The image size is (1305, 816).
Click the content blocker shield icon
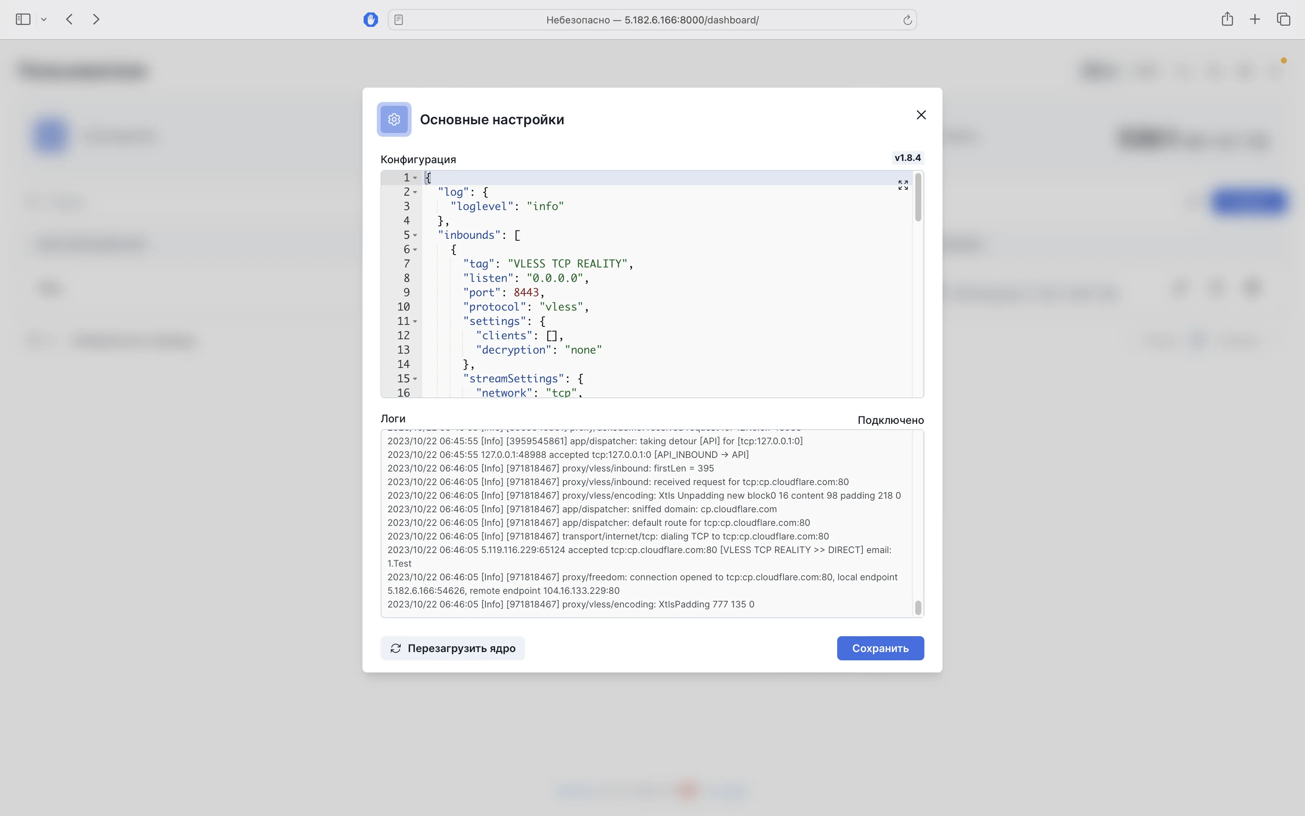tap(370, 19)
